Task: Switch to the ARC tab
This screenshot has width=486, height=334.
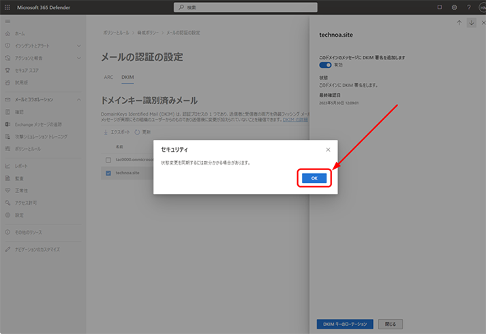Action: (x=108, y=78)
